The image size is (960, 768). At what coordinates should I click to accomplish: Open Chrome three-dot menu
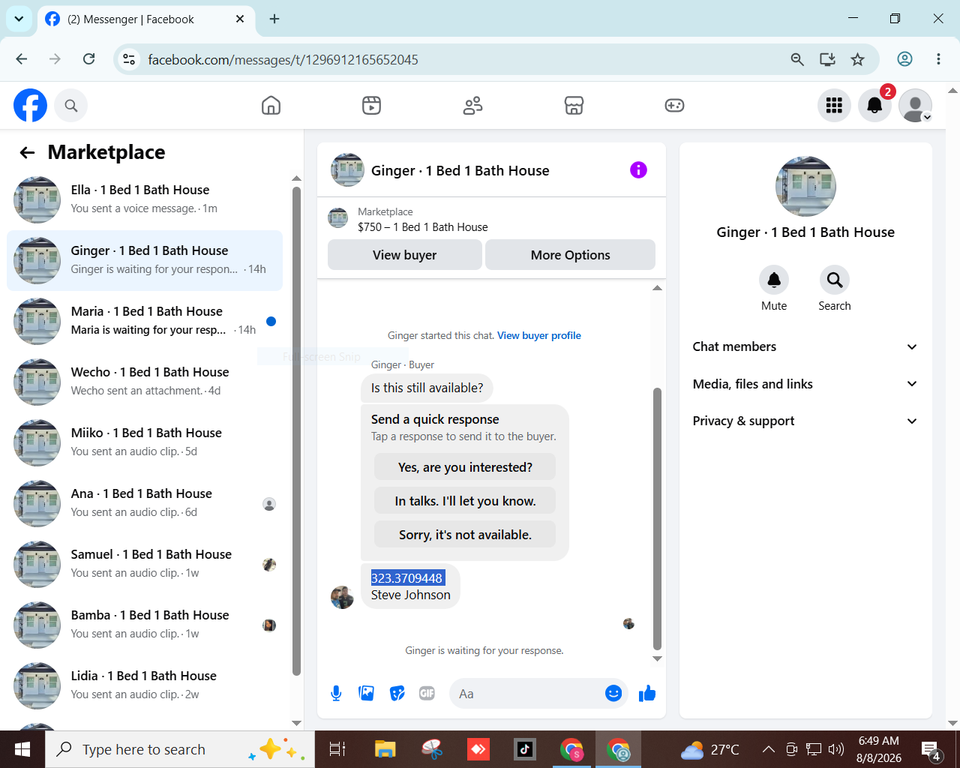pyautogui.click(x=938, y=59)
